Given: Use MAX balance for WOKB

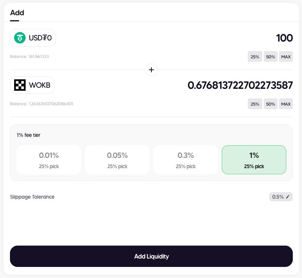Looking at the screenshot, I should 286,104.
